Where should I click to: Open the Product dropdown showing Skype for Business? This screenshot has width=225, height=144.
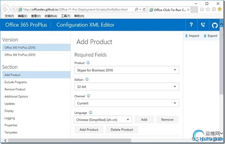(x=127, y=70)
